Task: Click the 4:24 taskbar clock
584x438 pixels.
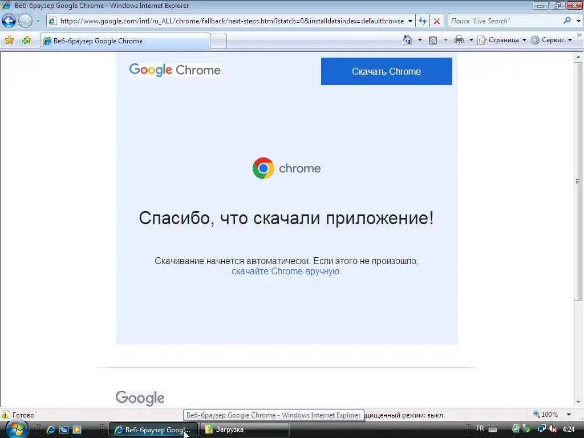Action: click(569, 429)
